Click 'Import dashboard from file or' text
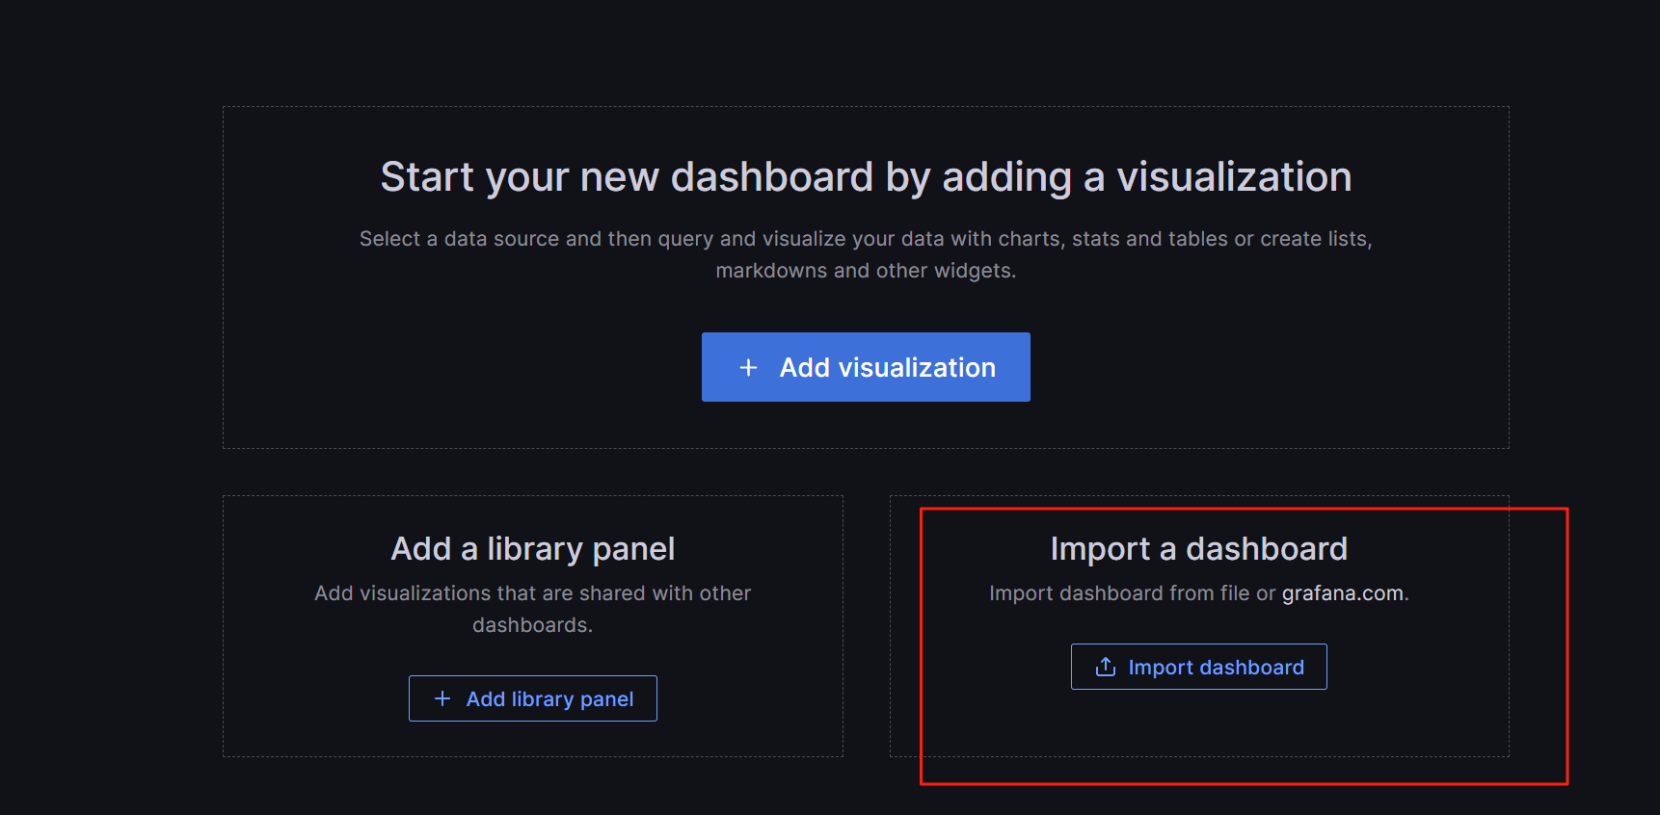 [1133, 593]
